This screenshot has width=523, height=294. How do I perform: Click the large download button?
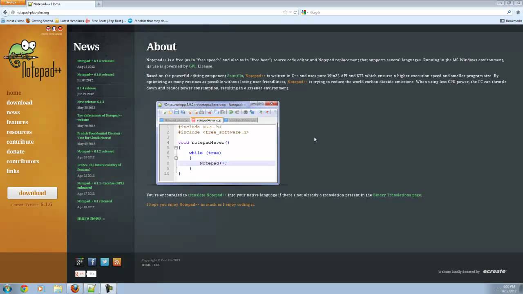tap(32, 193)
